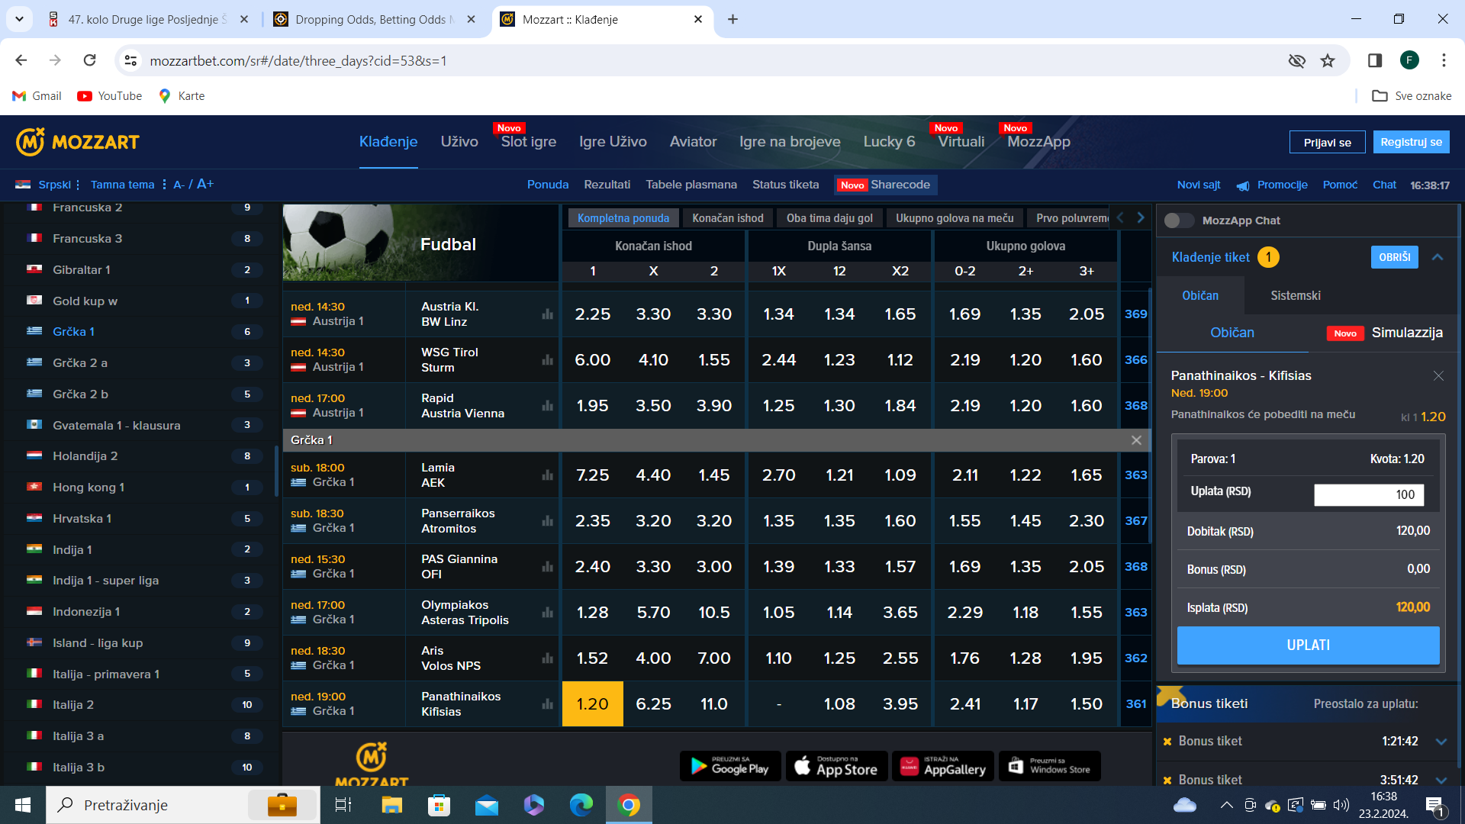This screenshot has height=824, width=1465.
Task: Bookmark page with star icon
Action: 1328,61
